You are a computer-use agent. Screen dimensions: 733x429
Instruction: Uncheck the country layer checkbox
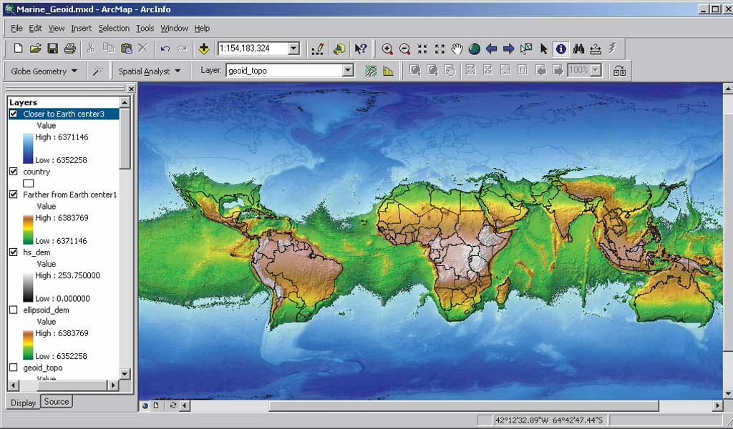[x=14, y=172]
